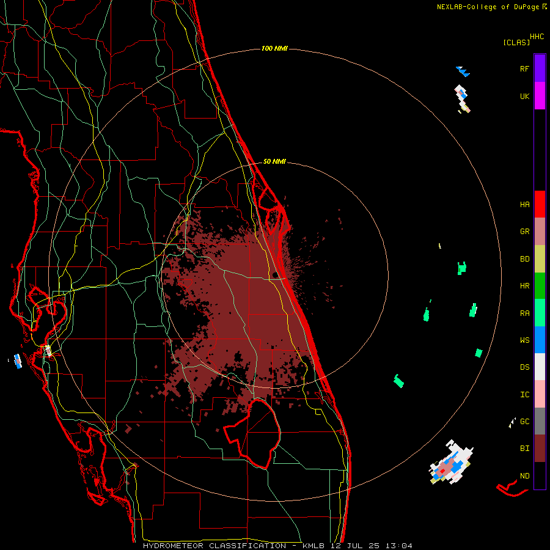Click the RF legend label
Screen dimensions: 550x550
point(524,68)
